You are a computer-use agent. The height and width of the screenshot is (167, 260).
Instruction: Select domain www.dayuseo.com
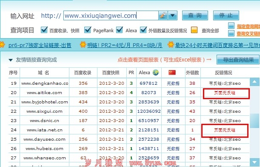coord(44,139)
